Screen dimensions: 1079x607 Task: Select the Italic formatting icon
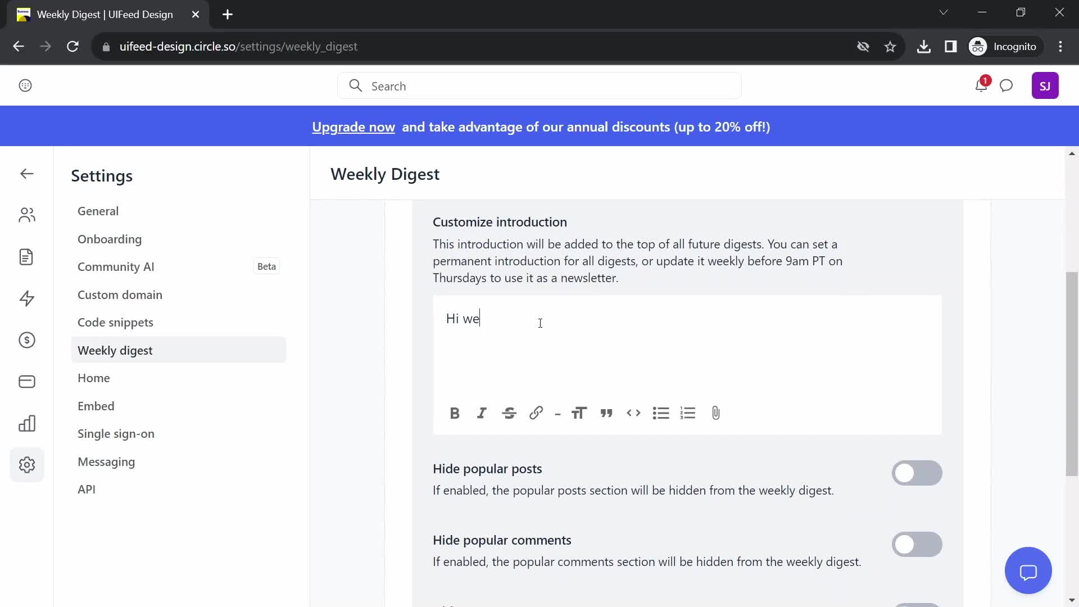pyautogui.click(x=482, y=413)
